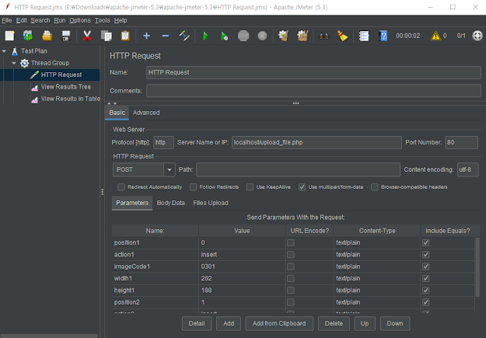Click the Add parameter button
The width and height of the screenshot is (486, 338).
(229, 323)
